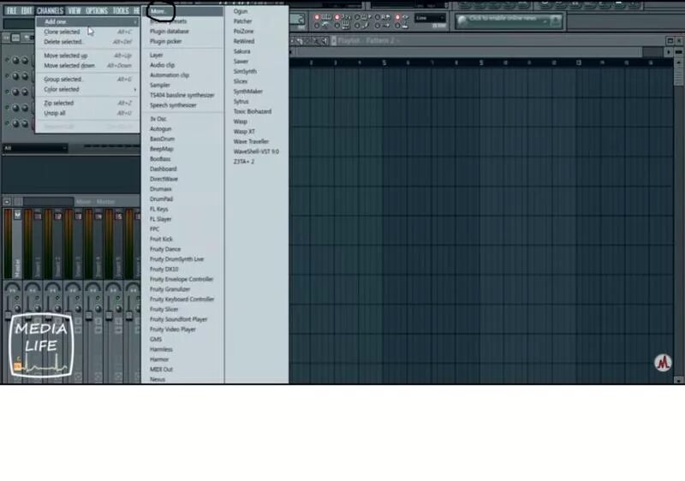The height and width of the screenshot is (481, 685).
Task: Choose 'Clone selected' from Channels menu
Action: (x=87, y=32)
